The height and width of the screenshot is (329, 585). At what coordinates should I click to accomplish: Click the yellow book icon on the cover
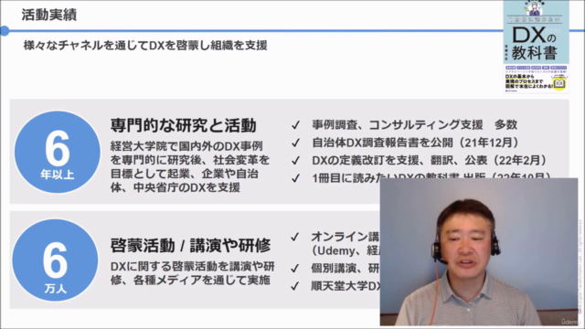click(558, 84)
